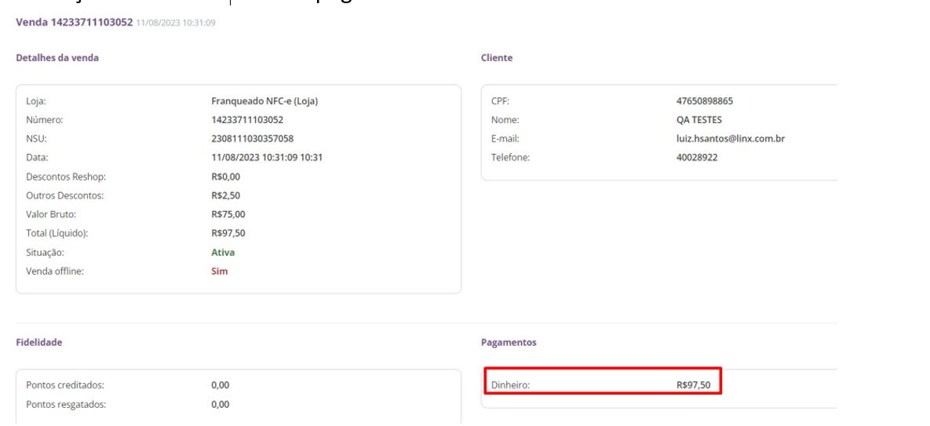Click the Pagamentos section heading
This screenshot has height=426, width=930.
click(509, 343)
